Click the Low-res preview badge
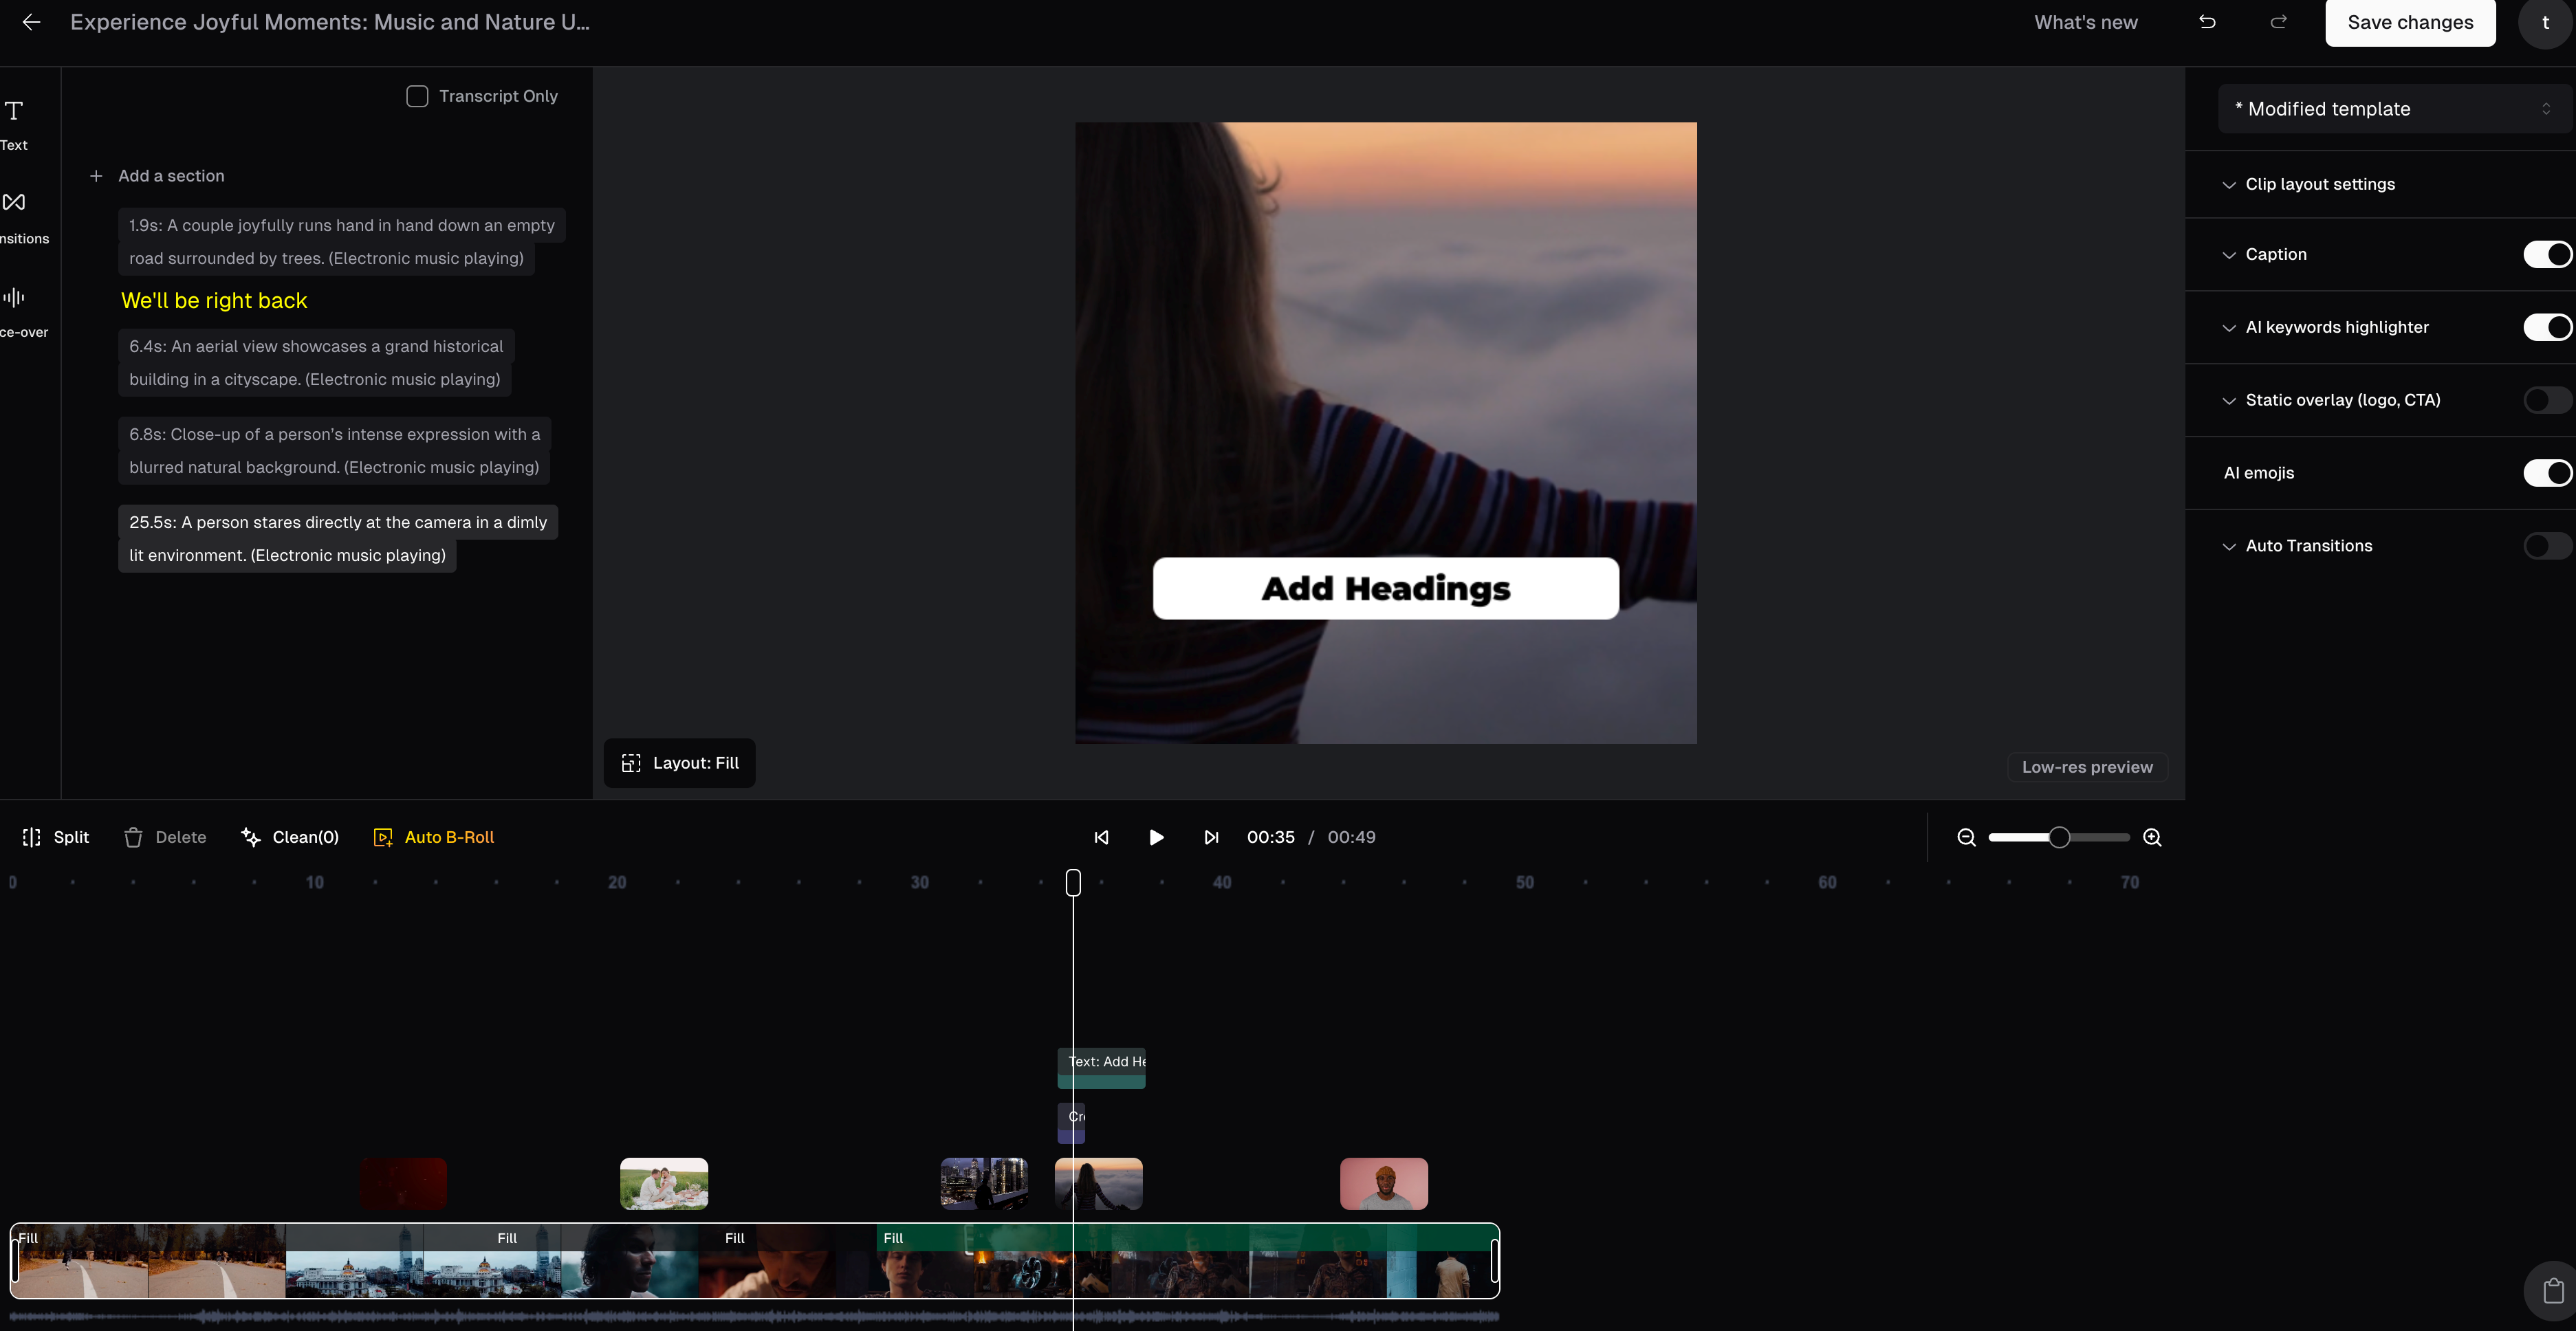The height and width of the screenshot is (1331, 2576). pos(2087,767)
